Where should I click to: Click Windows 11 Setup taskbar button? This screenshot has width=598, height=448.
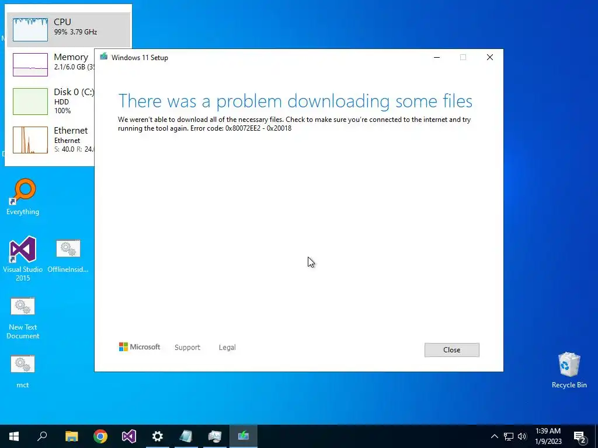tap(244, 436)
